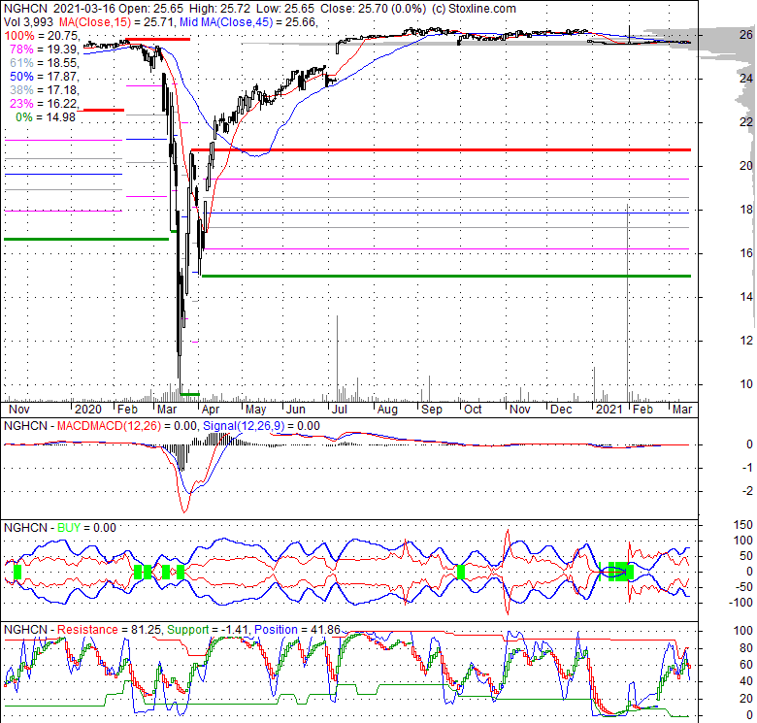The width and height of the screenshot is (757, 723).
Task: Click the '(c) Stoxline.com' copyright text
Action: (x=474, y=9)
